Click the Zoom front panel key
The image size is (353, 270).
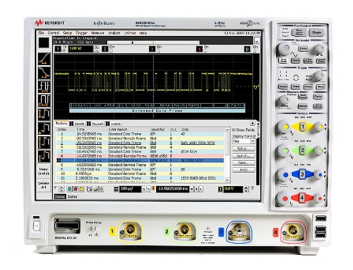click(x=303, y=48)
